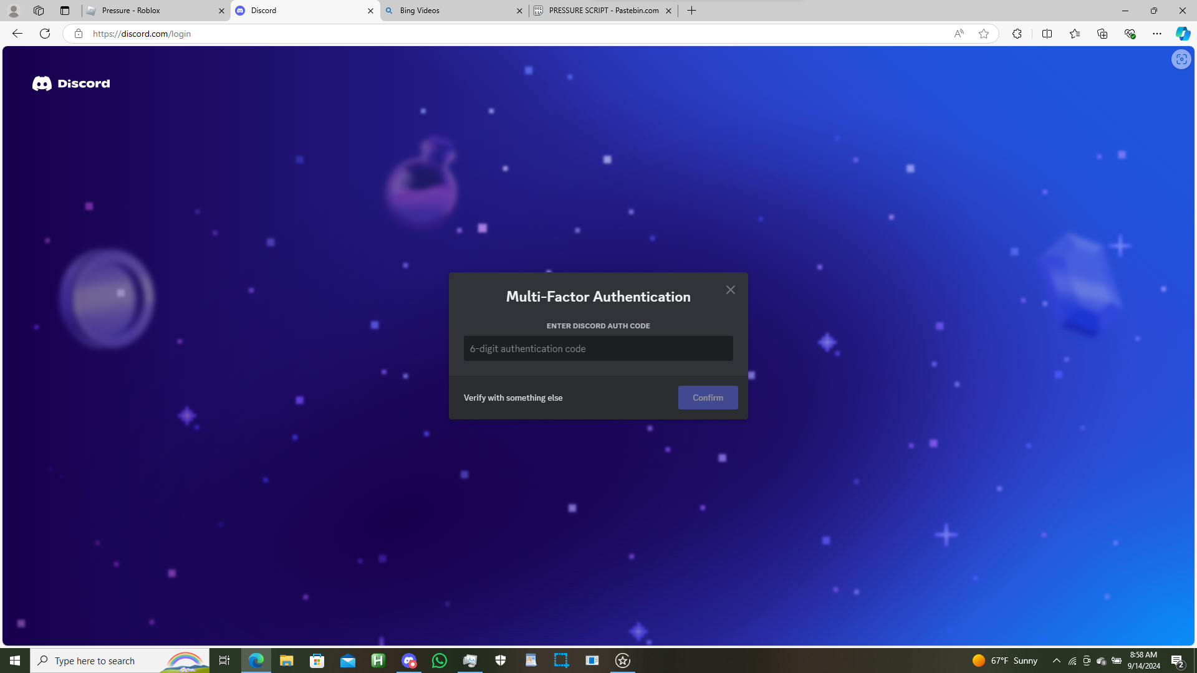Open the Bing Videos tab
Image resolution: width=1197 pixels, height=673 pixels.
point(449,11)
